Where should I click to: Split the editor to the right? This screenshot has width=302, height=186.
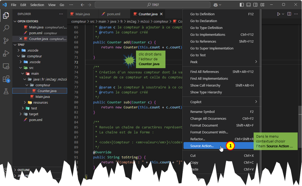[x=289, y=14]
